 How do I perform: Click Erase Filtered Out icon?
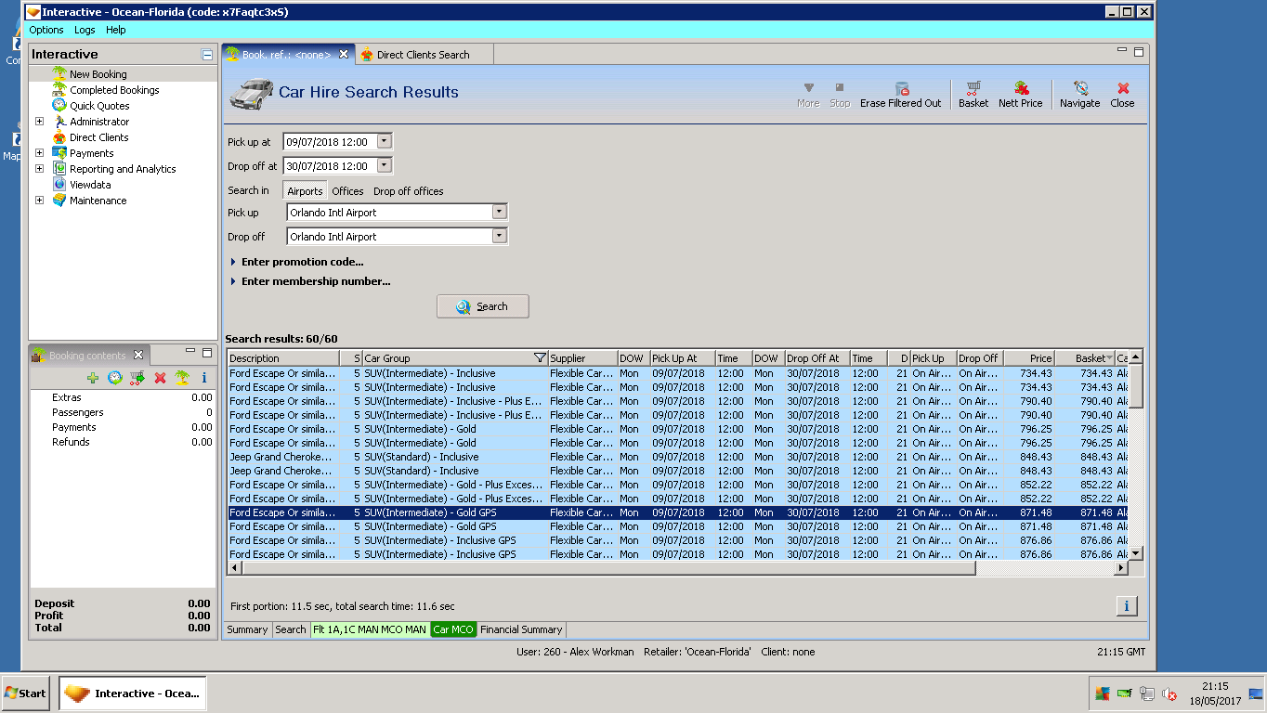[900, 94]
